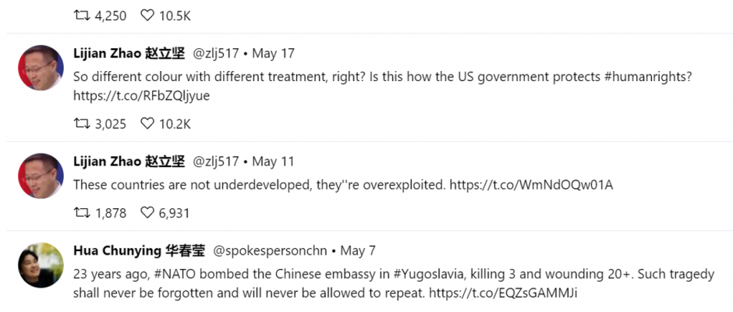Viewport: 733px width, 312px height.
Task: Follow link https://t.co/EQZsGAMMJi
Action: pos(504,293)
